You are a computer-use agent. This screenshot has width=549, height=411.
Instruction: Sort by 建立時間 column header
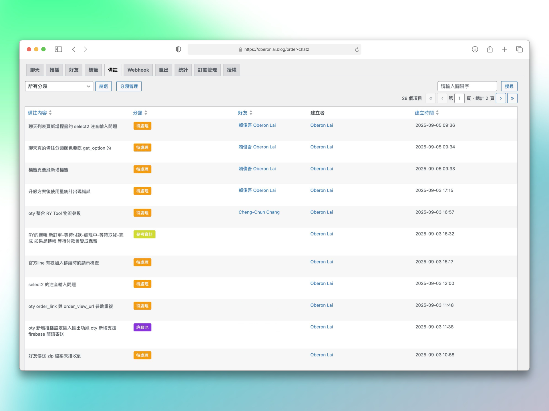click(424, 113)
